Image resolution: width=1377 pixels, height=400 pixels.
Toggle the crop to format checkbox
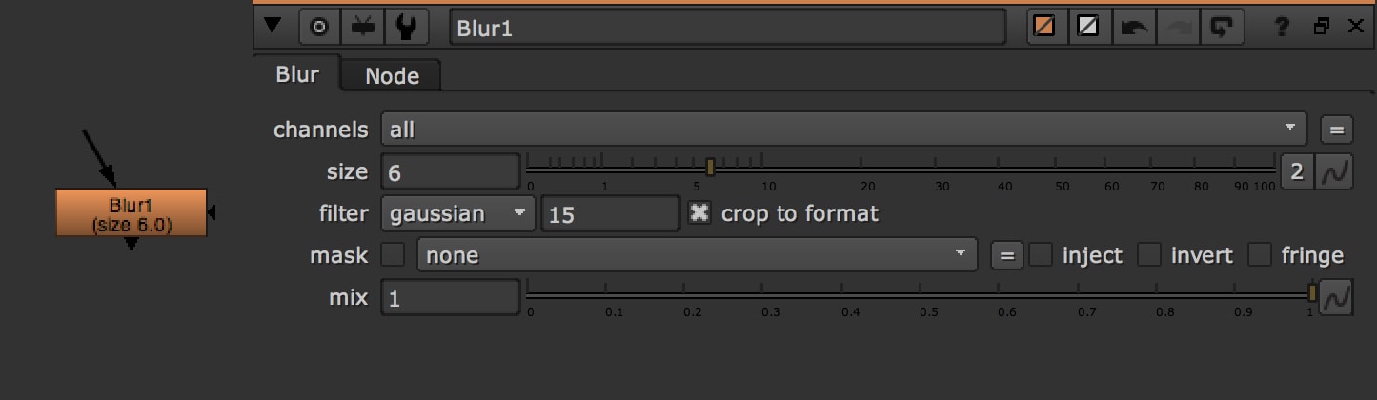699,213
